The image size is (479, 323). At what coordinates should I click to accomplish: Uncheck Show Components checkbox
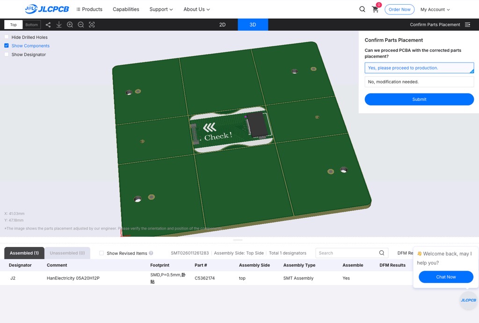click(x=7, y=46)
